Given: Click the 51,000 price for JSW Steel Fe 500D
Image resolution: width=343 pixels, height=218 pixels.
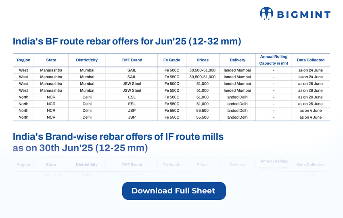Looking at the screenshot, I should 202,84.
